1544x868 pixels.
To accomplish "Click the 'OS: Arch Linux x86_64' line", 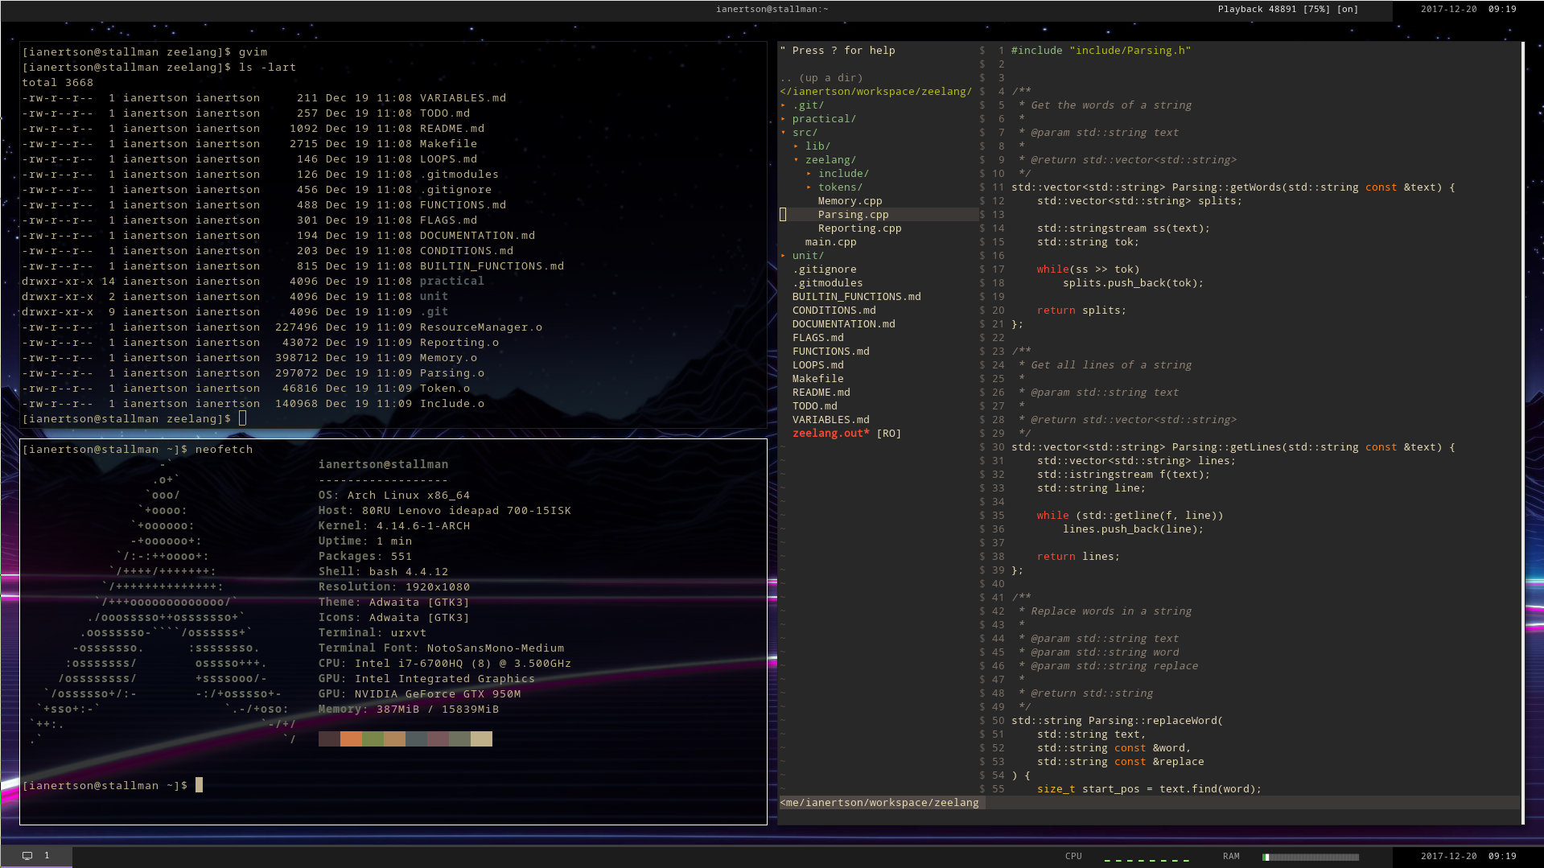I will tap(394, 496).
